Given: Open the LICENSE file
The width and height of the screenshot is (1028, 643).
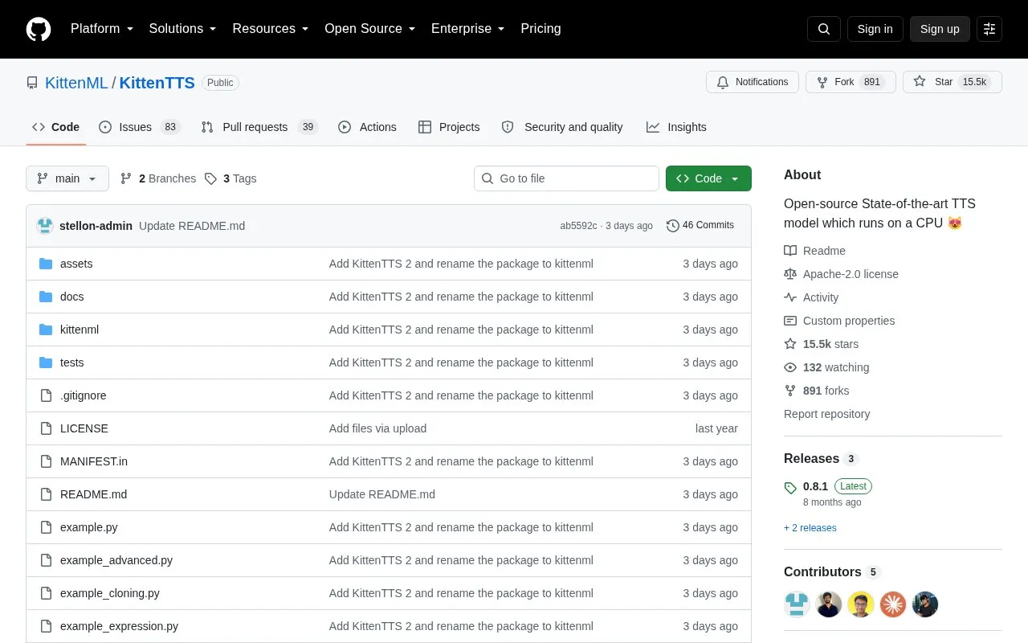Looking at the screenshot, I should click(x=84, y=428).
